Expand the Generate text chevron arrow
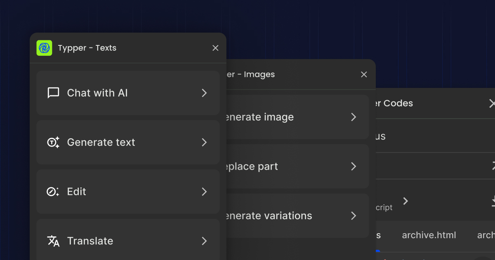The image size is (495, 260). point(204,142)
